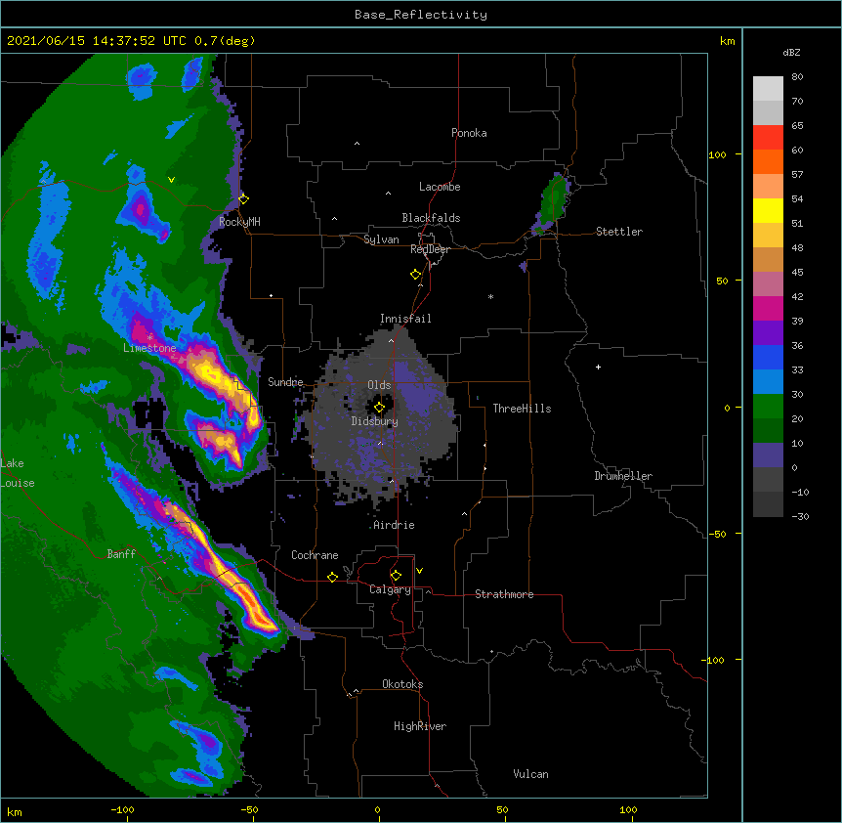Click the yellow v marker east of Calgary
The width and height of the screenshot is (842, 823).
[419, 571]
